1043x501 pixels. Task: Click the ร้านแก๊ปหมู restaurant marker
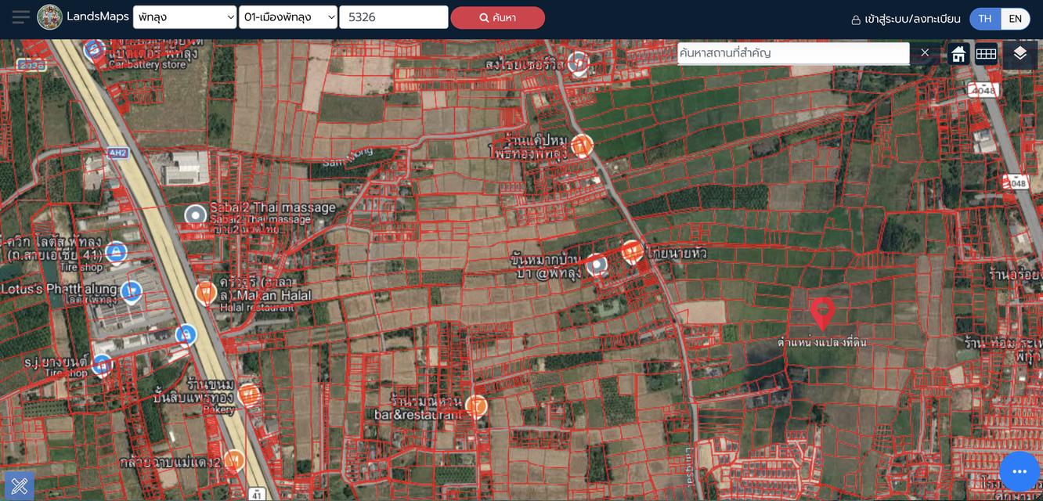pos(581,146)
